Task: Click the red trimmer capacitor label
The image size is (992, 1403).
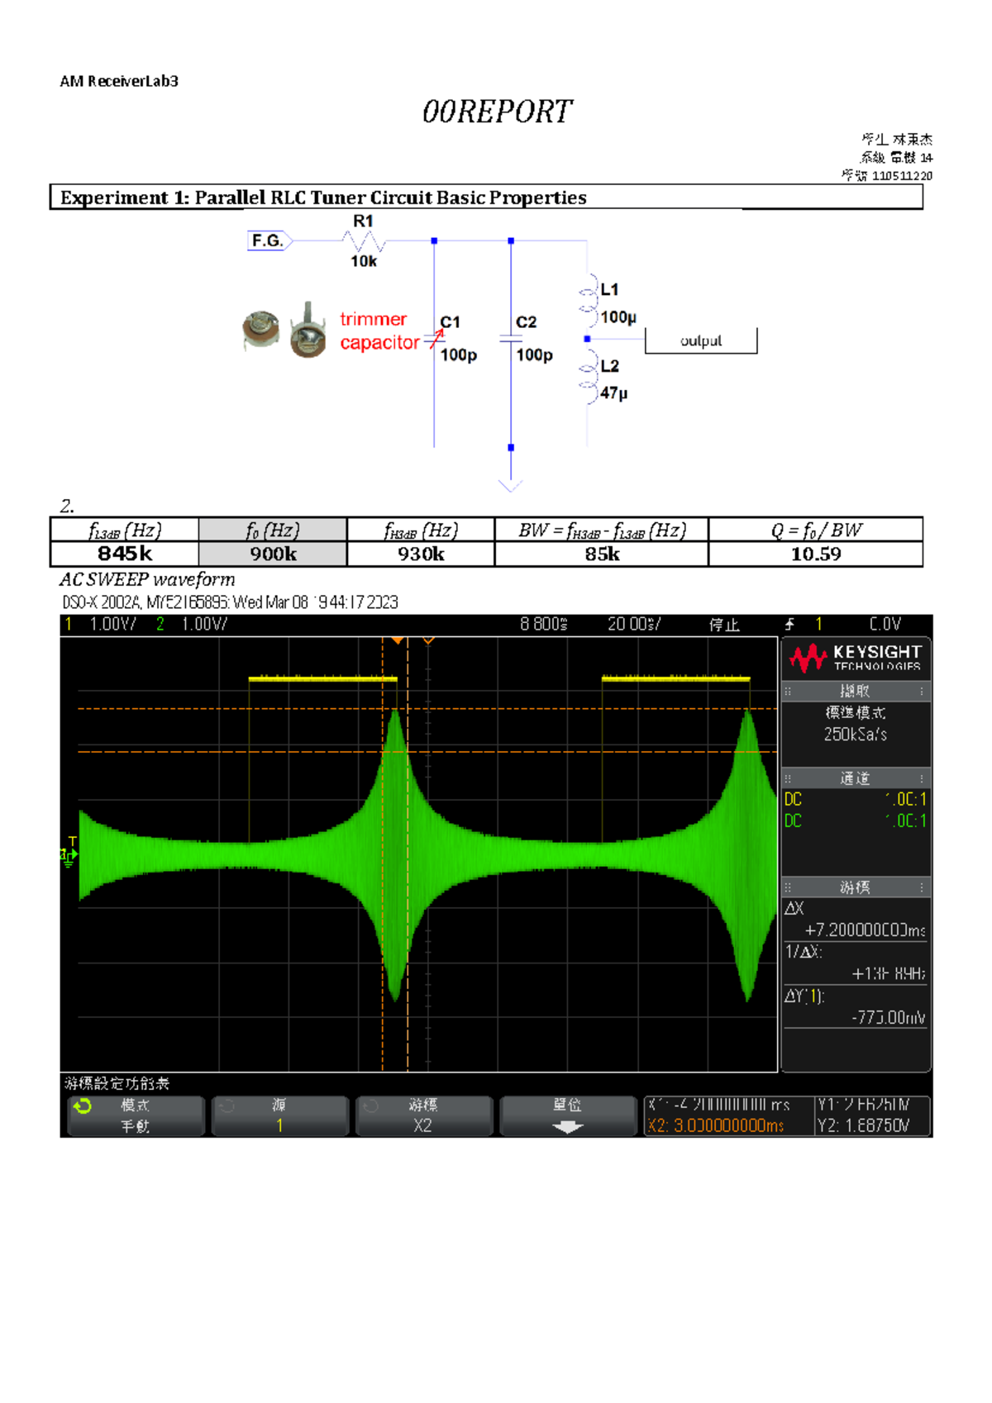Action: tap(379, 331)
